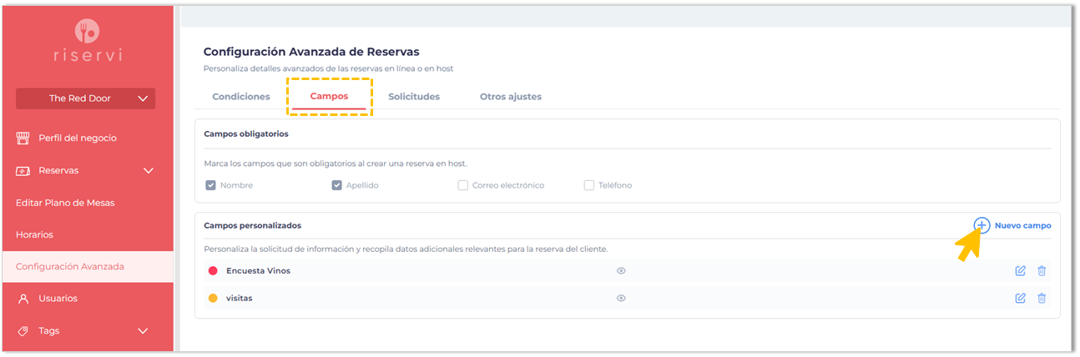Click the riservi logo

coord(87,41)
